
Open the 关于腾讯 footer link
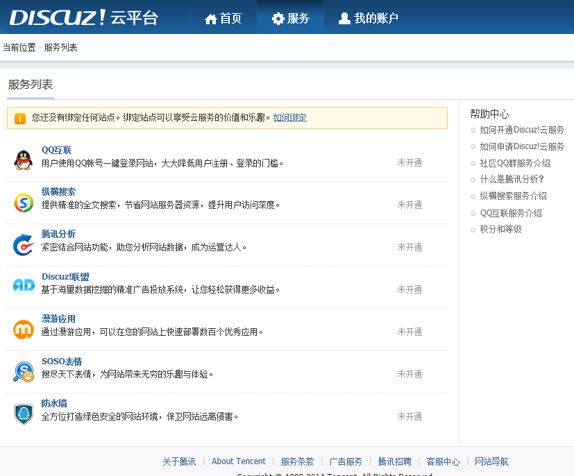[179, 461]
